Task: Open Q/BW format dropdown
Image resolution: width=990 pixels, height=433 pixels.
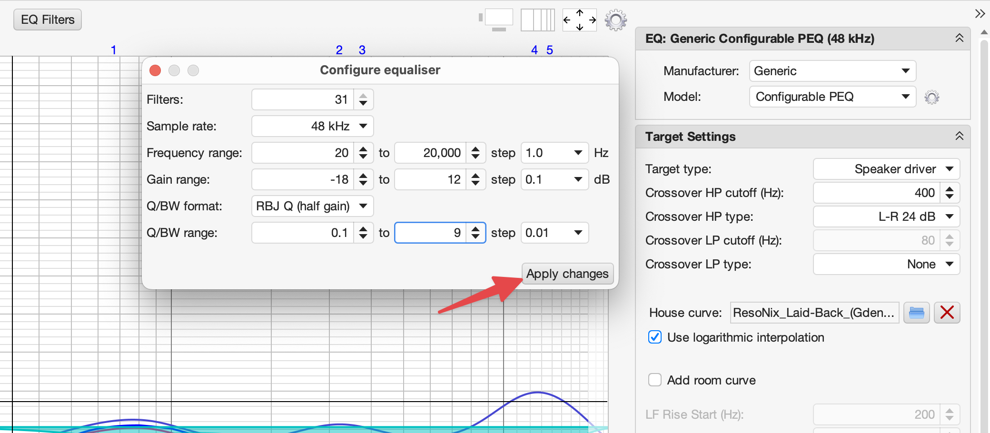Action: tap(312, 206)
